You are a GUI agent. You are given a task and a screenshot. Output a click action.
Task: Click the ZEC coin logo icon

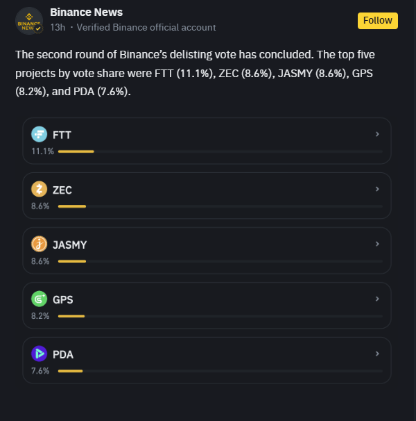click(39, 189)
